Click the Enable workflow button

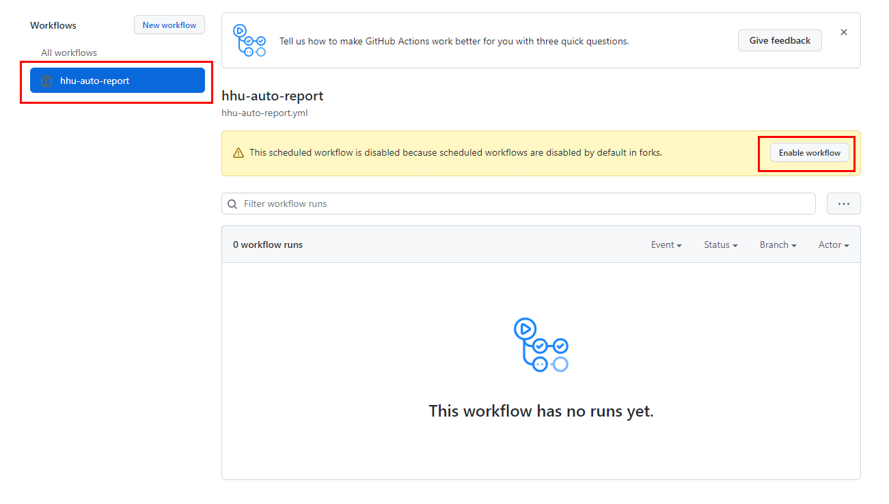[810, 153]
